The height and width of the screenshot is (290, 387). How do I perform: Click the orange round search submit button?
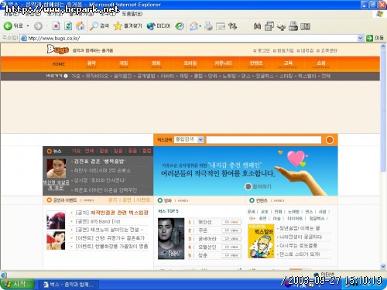(330, 140)
